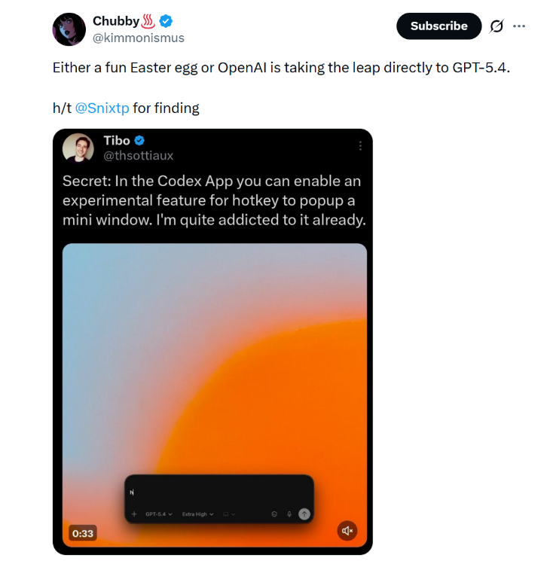Open Tibo's profile picture in quoted post
Screen dimensions: 553x561
[x=78, y=148]
